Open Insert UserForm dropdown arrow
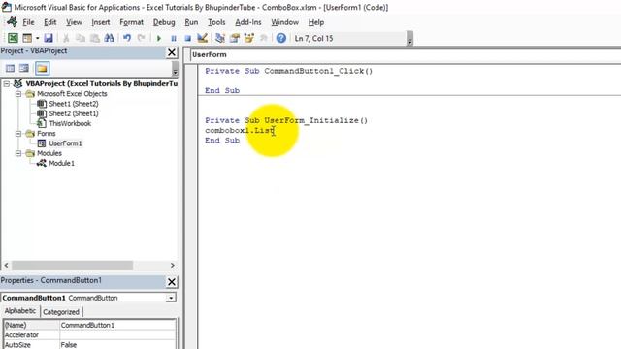The image size is (621, 349). point(37,38)
